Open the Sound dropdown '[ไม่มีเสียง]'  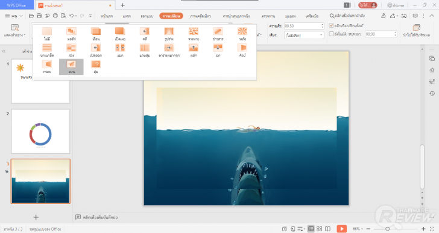click(x=304, y=35)
